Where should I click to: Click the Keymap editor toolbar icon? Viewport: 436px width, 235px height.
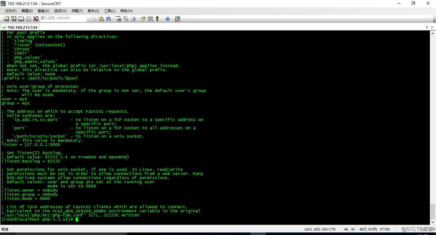[150, 19]
